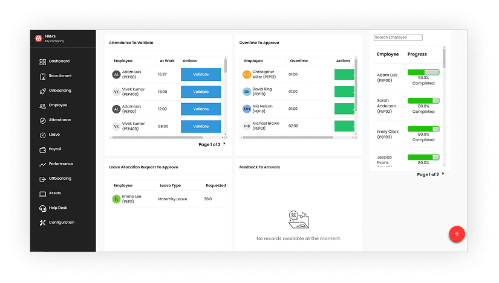Click the Recruitment icon in sidebar
Viewport: 499px width, 283px height.
(x=43, y=76)
